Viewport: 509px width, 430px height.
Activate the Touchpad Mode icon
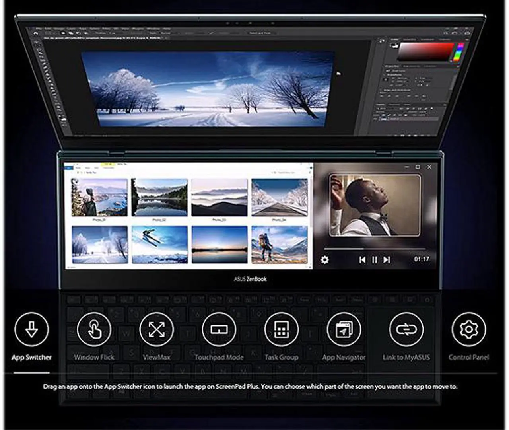(219, 329)
